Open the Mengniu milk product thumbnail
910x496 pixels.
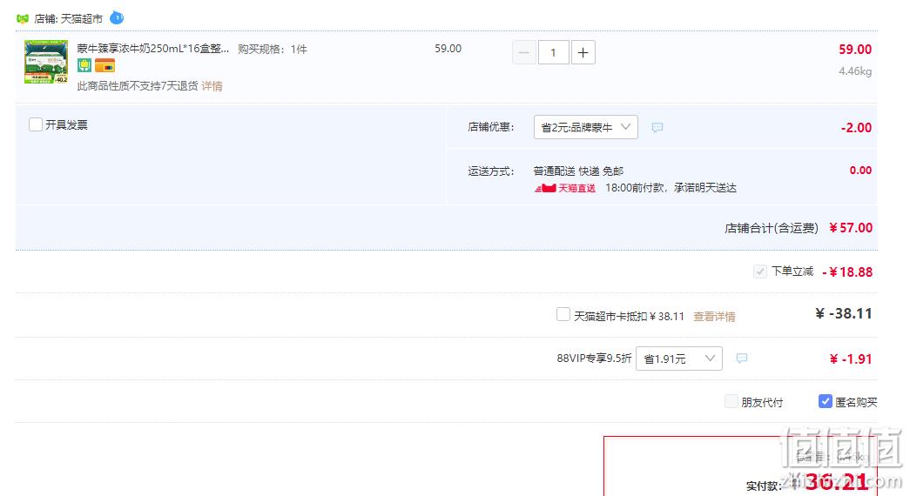(46, 62)
